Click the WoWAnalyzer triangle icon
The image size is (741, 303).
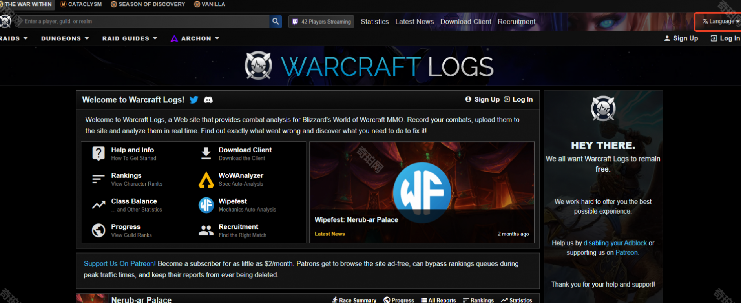click(206, 180)
